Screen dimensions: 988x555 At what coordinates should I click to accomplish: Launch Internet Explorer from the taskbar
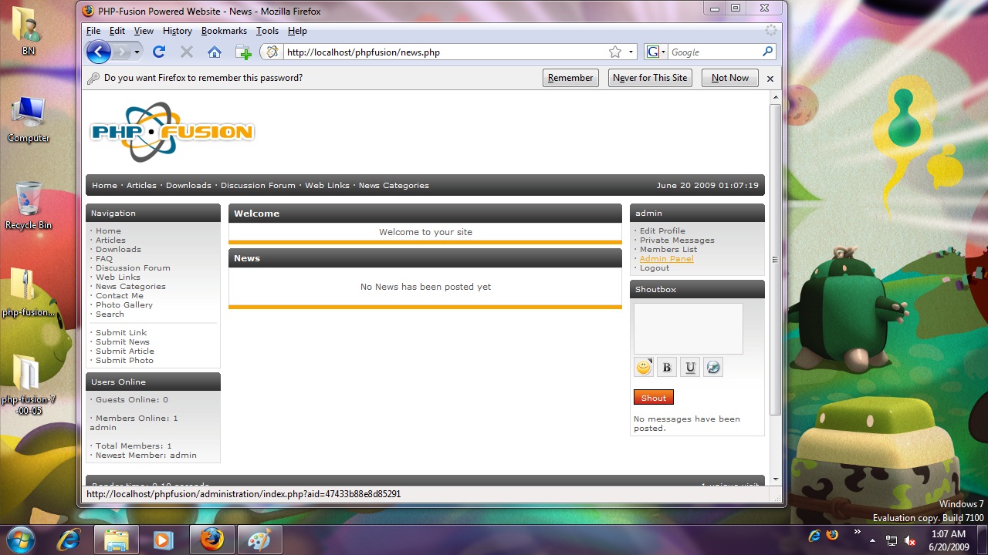pos(69,540)
